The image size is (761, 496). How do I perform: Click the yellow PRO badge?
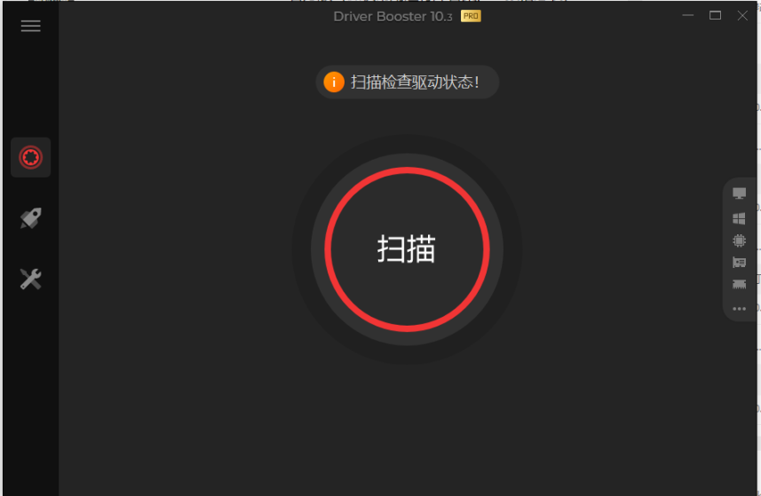point(471,16)
